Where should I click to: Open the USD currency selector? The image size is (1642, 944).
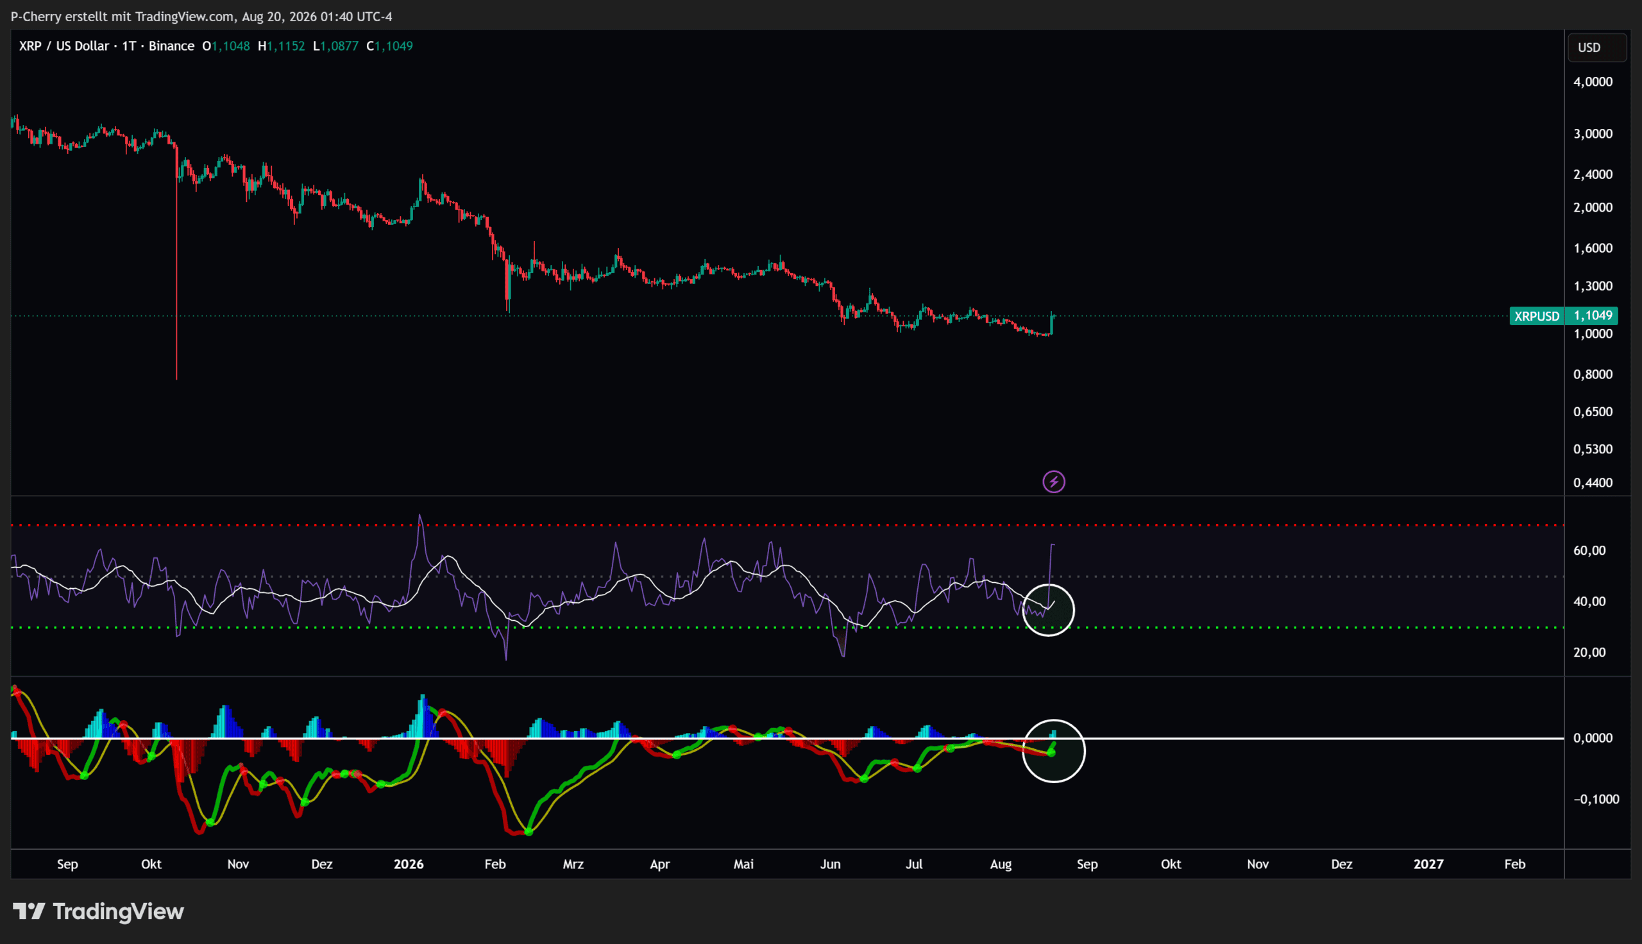[1596, 47]
